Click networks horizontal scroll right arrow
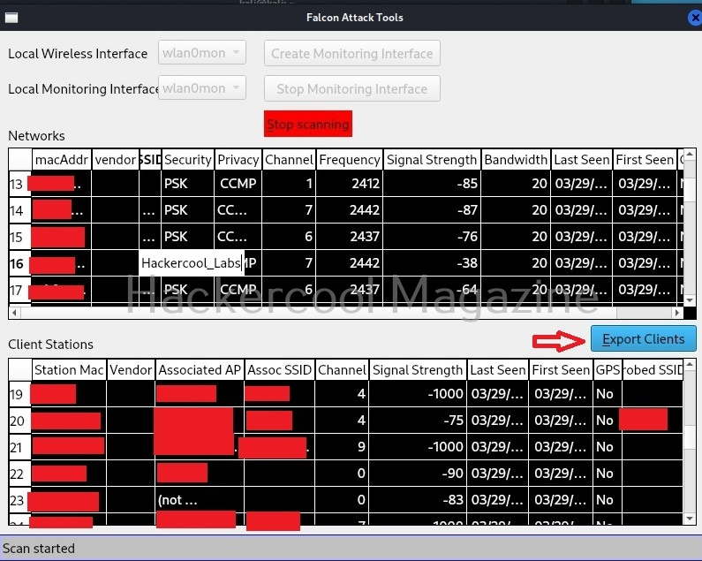Viewport: 702px width, 561px height. pyautogui.click(x=677, y=313)
